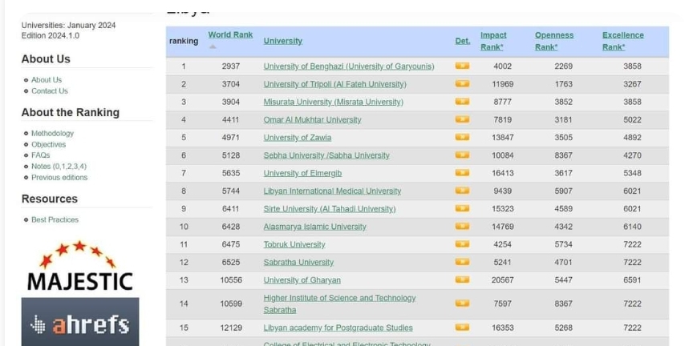Select excellence rank value 6591

[633, 280]
